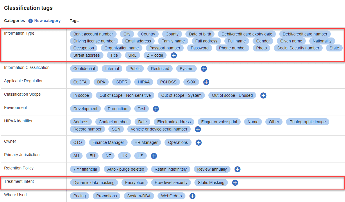The height and width of the screenshot is (202, 345).
Task: Select the ZIP code tag
Action: 155,56
